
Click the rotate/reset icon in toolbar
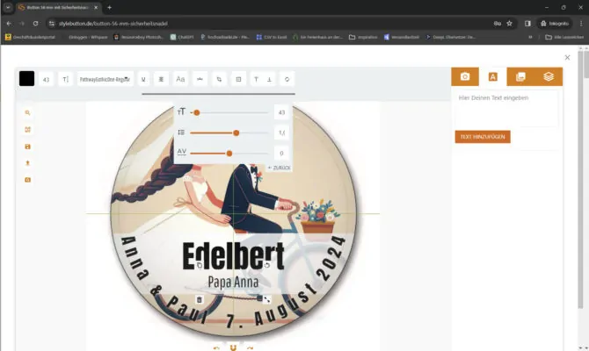[x=287, y=80]
